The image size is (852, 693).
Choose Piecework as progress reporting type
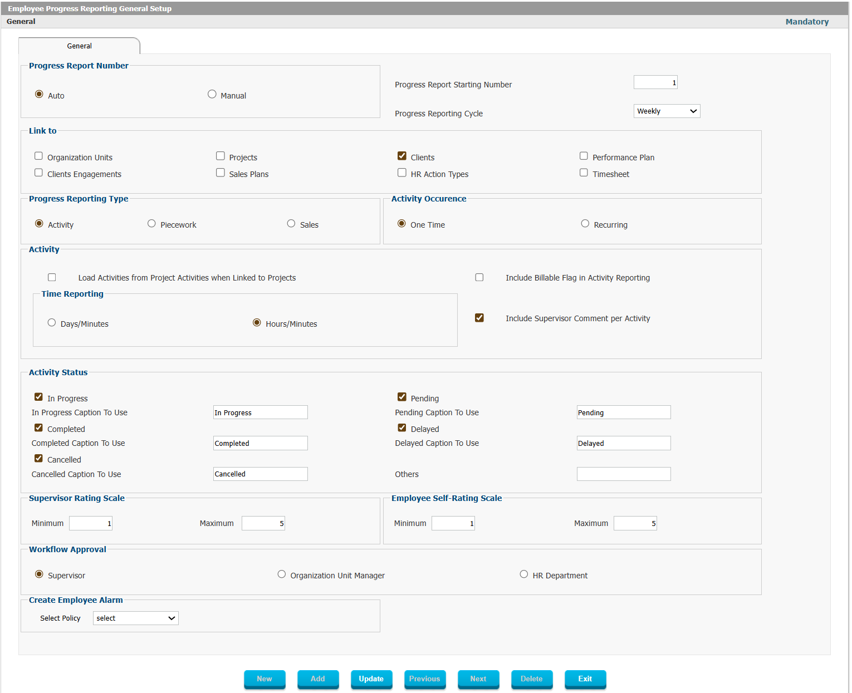coord(151,223)
